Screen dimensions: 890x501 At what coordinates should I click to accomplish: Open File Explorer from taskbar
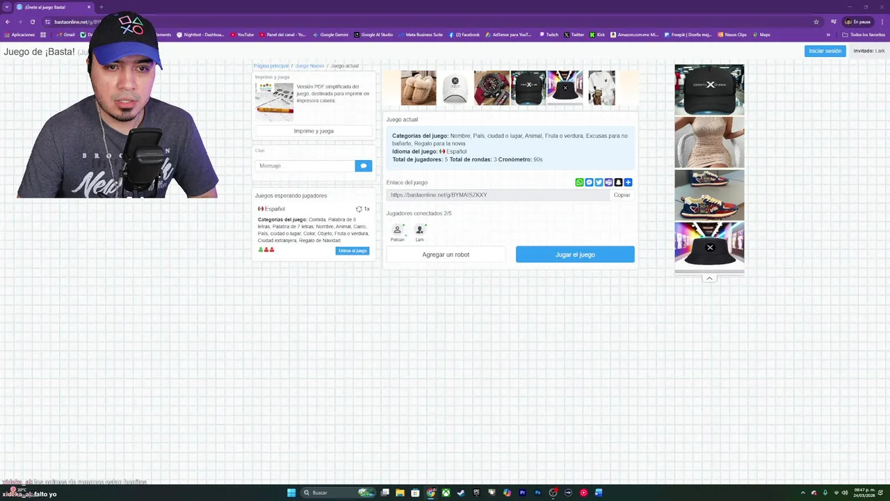tap(400, 493)
